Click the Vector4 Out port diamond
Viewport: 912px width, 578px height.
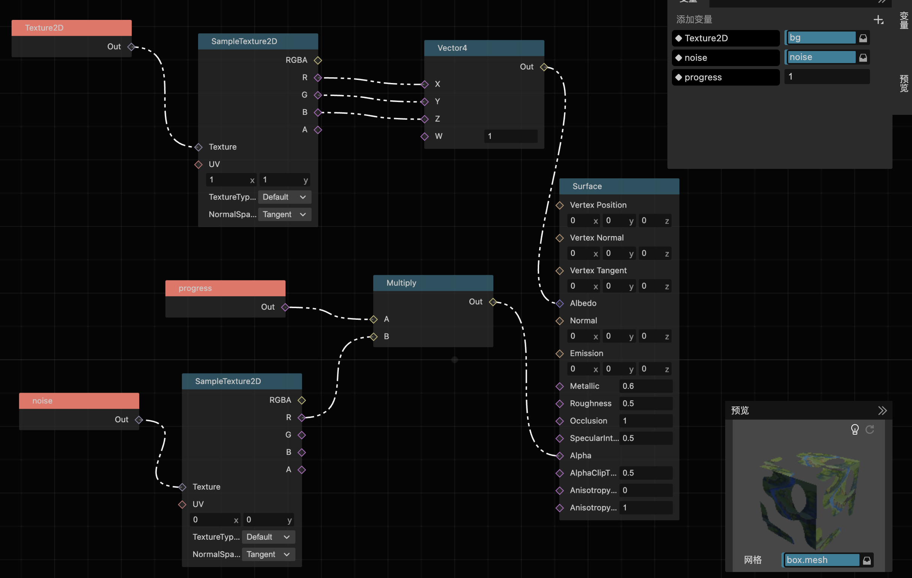tap(544, 67)
